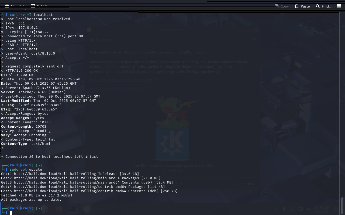
Task: Click the Split View button
Action: 41,6
